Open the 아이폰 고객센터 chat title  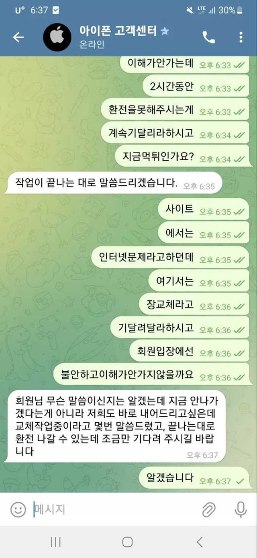click(118, 30)
